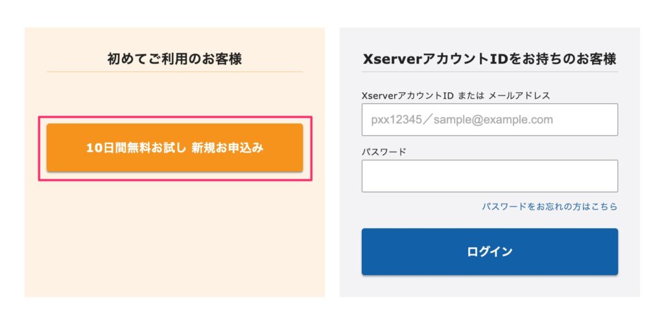Click the 新規お申込み text on the orange button
664x325 pixels.
click(228, 148)
